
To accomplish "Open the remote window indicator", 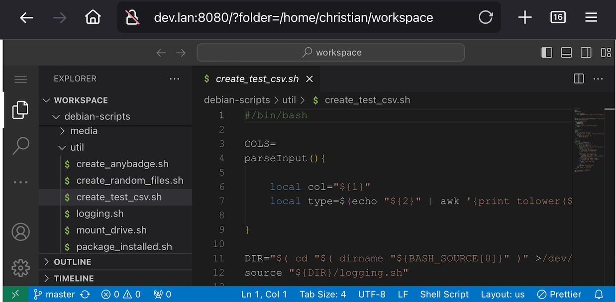I will click(x=16, y=294).
